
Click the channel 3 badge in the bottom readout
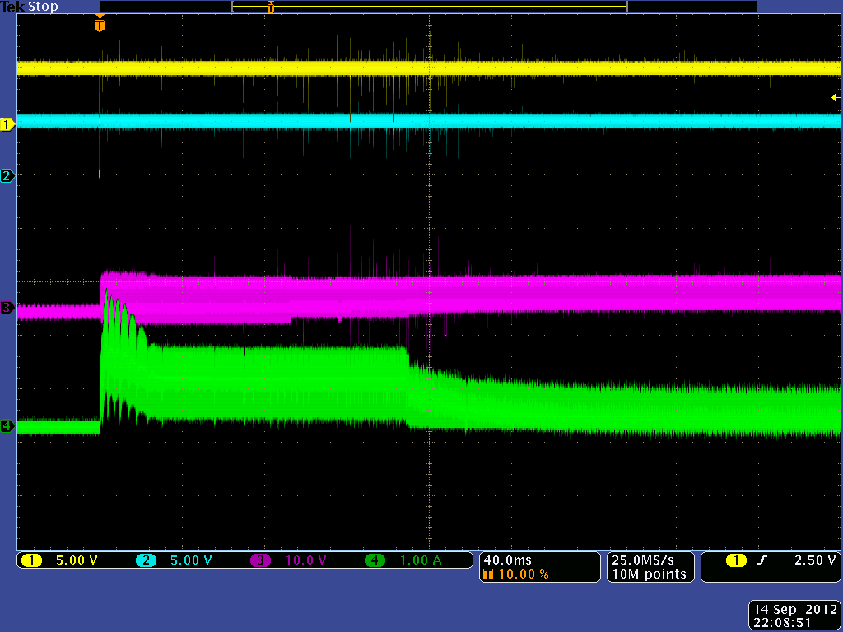(x=260, y=560)
